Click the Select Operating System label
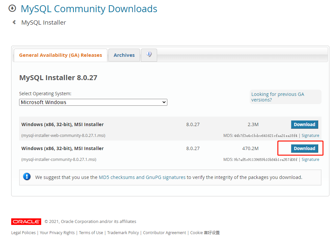Viewport: 336px width, 242px height. [45, 94]
